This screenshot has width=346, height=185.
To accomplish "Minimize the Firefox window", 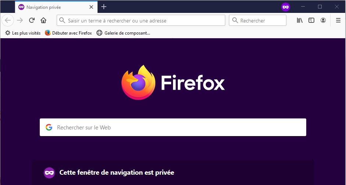I will coord(303,7).
